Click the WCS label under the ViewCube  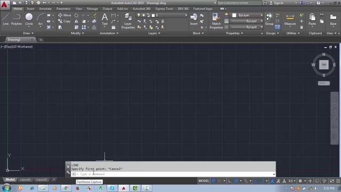pyautogui.click(x=323, y=83)
